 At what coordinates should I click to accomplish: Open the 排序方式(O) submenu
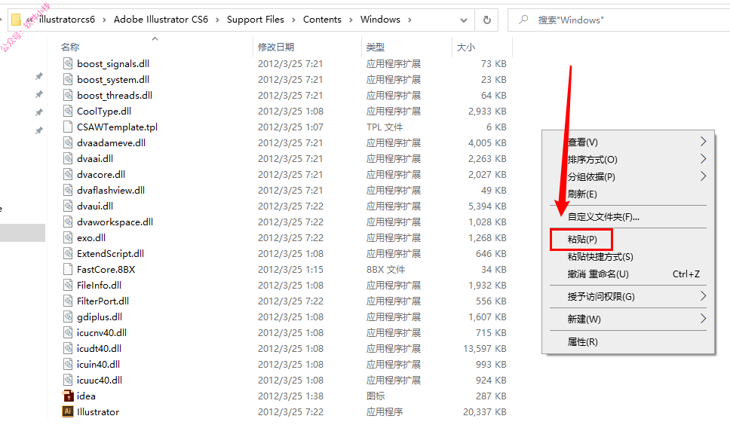click(628, 160)
